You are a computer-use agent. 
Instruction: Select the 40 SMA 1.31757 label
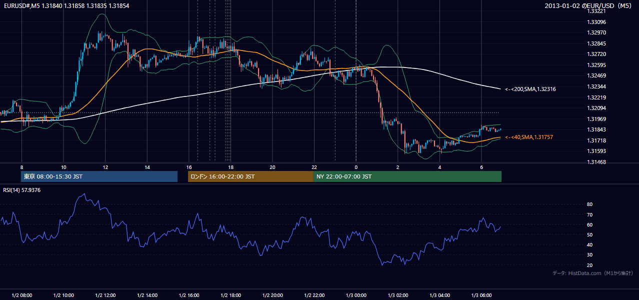coord(529,137)
